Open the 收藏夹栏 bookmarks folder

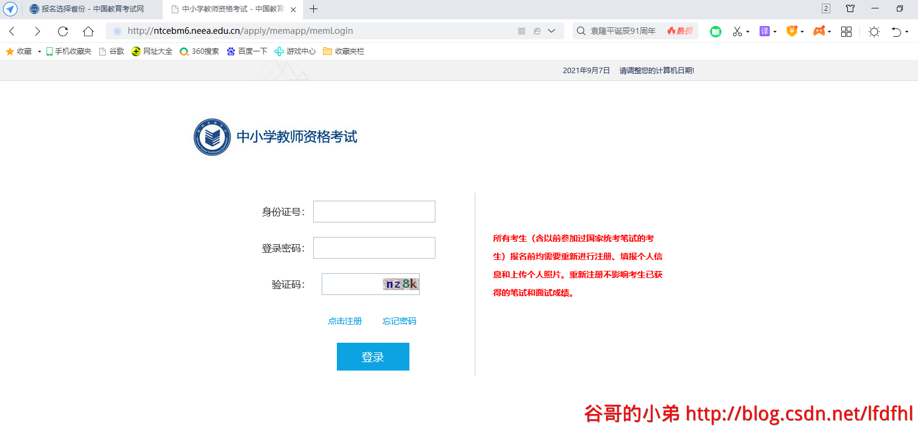pyautogui.click(x=343, y=51)
